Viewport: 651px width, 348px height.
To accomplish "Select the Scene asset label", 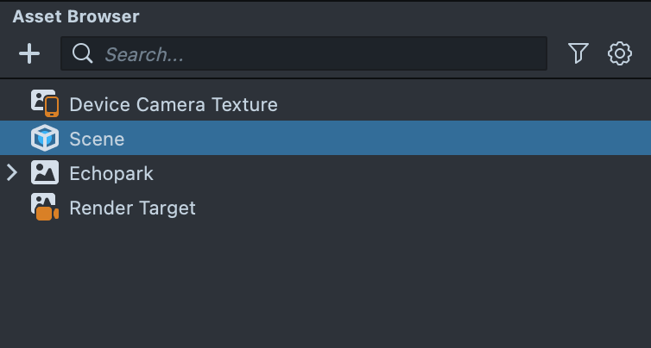I will tap(97, 139).
